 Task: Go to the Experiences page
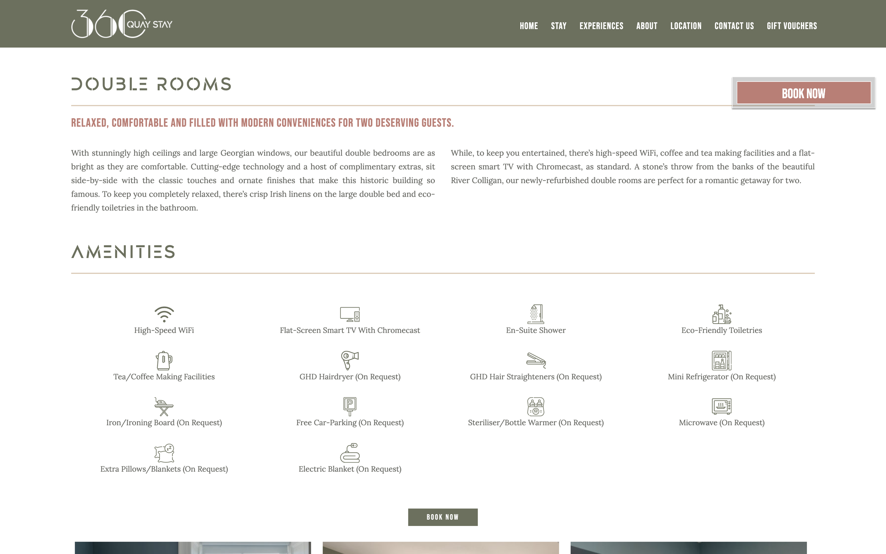[601, 26]
